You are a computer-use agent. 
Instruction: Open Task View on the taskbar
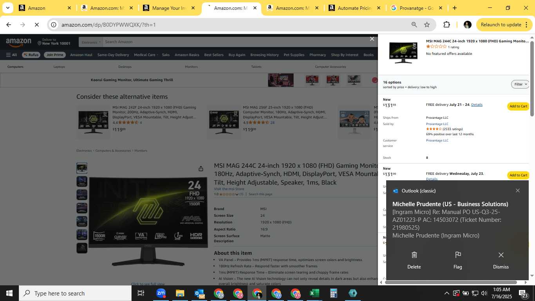[141, 293]
